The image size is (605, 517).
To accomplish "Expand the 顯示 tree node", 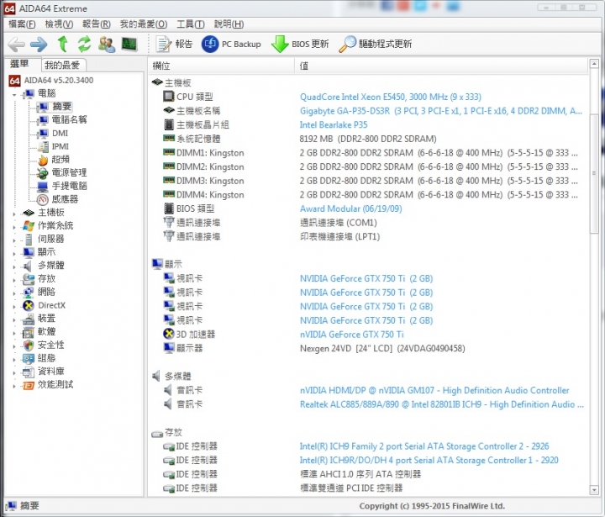I will click(14, 253).
